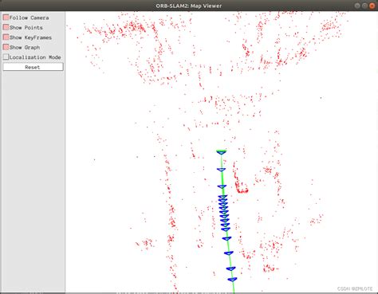Minimize the ORB-SLAM2 Map Viewer window
Viewport: 378px width, 294px height.
(357, 6)
